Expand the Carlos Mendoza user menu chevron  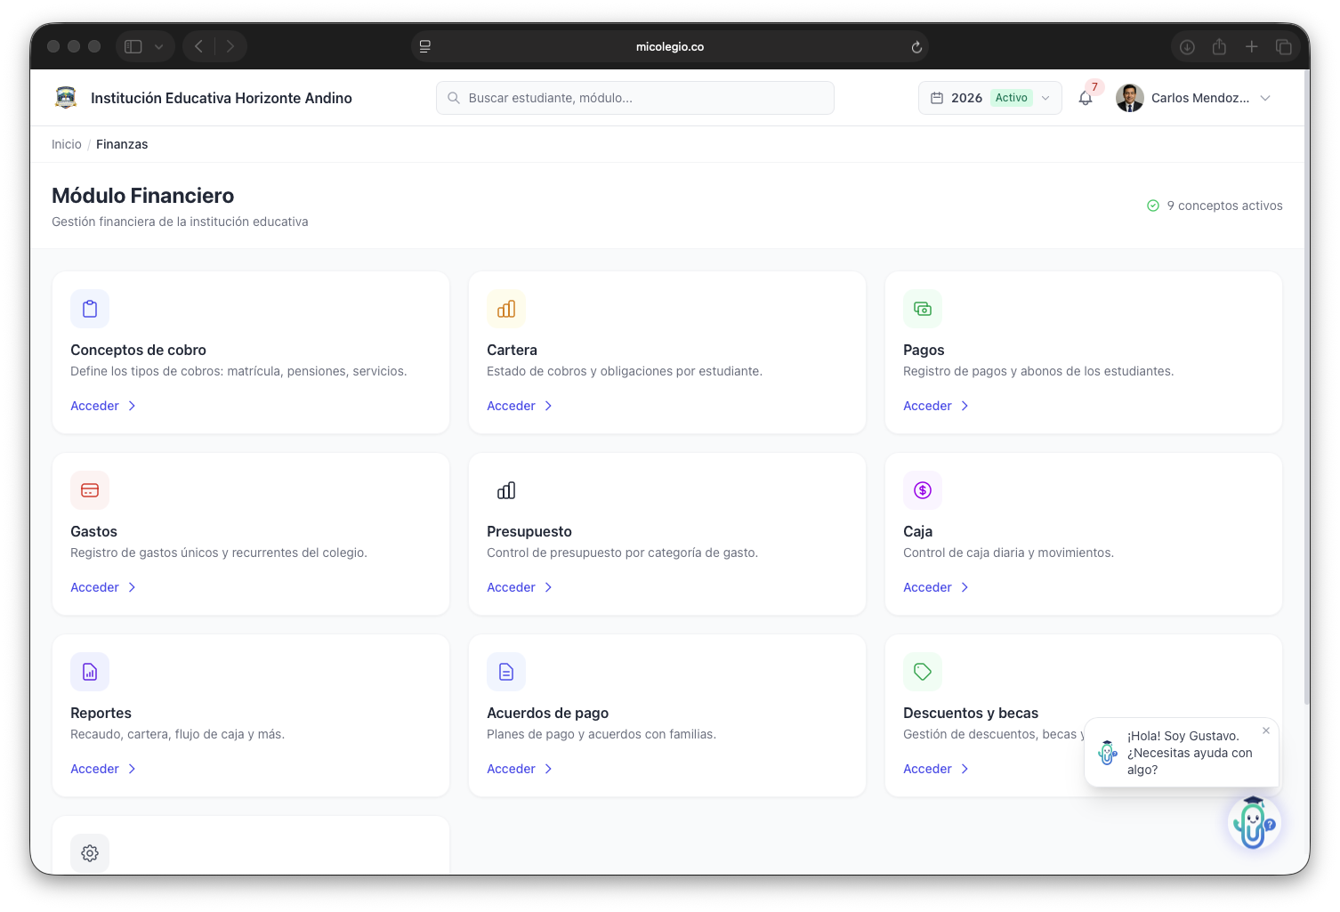point(1265,98)
